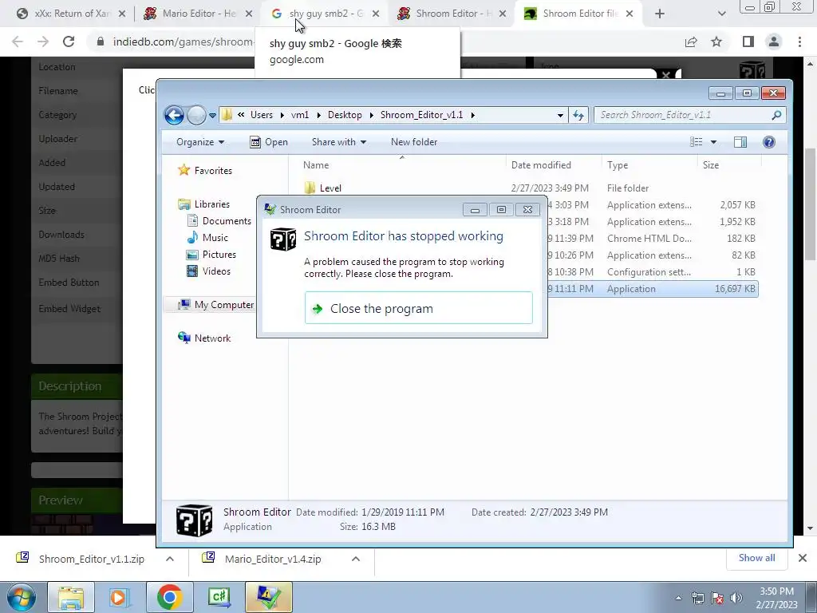Screen dimensions: 817x613
Task: Select Libraries in navigation pane
Action: [x=211, y=204]
